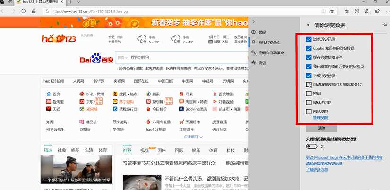Go back to previous page in browser
The height and width of the screenshot is (190, 390).
coord(3,11)
